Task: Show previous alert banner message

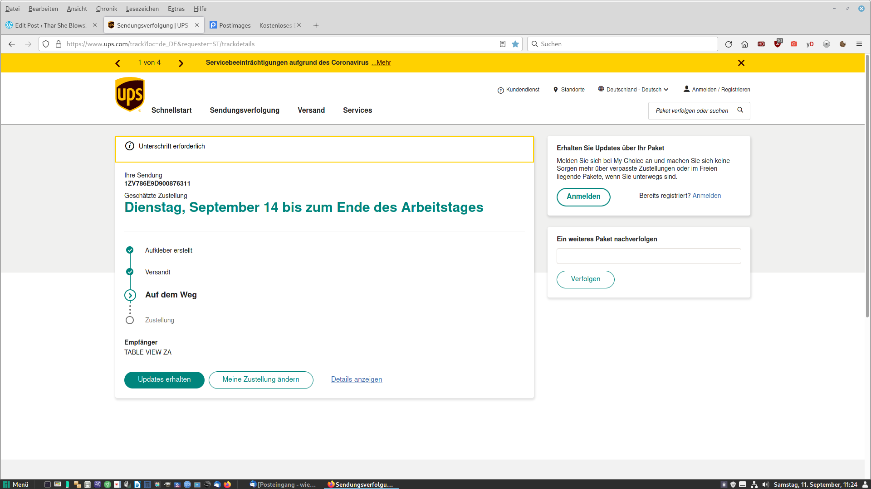Action: pyautogui.click(x=118, y=63)
